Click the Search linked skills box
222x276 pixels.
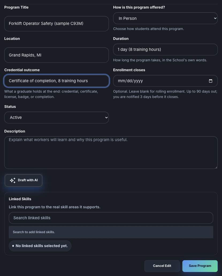111,218
